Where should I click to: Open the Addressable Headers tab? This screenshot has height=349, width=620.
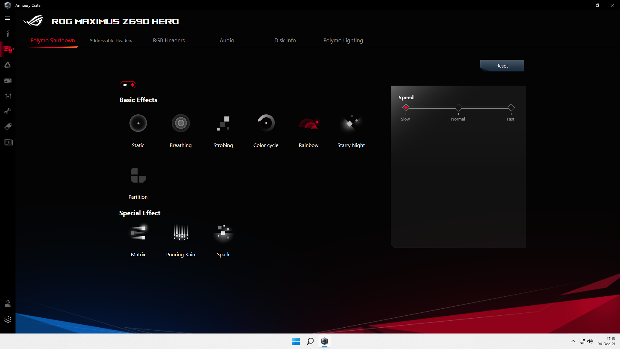pos(111,40)
